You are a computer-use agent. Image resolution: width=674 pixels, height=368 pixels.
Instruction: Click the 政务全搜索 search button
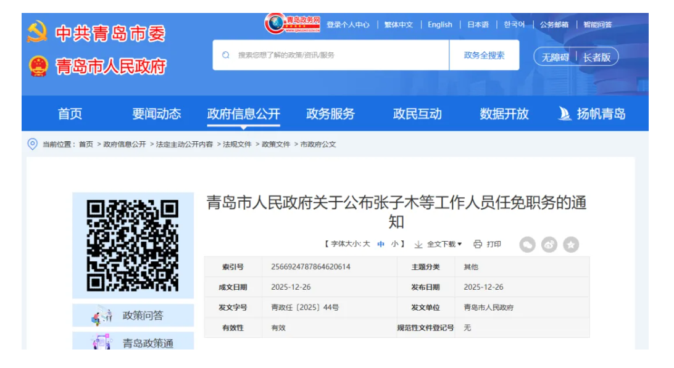click(484, 55)
